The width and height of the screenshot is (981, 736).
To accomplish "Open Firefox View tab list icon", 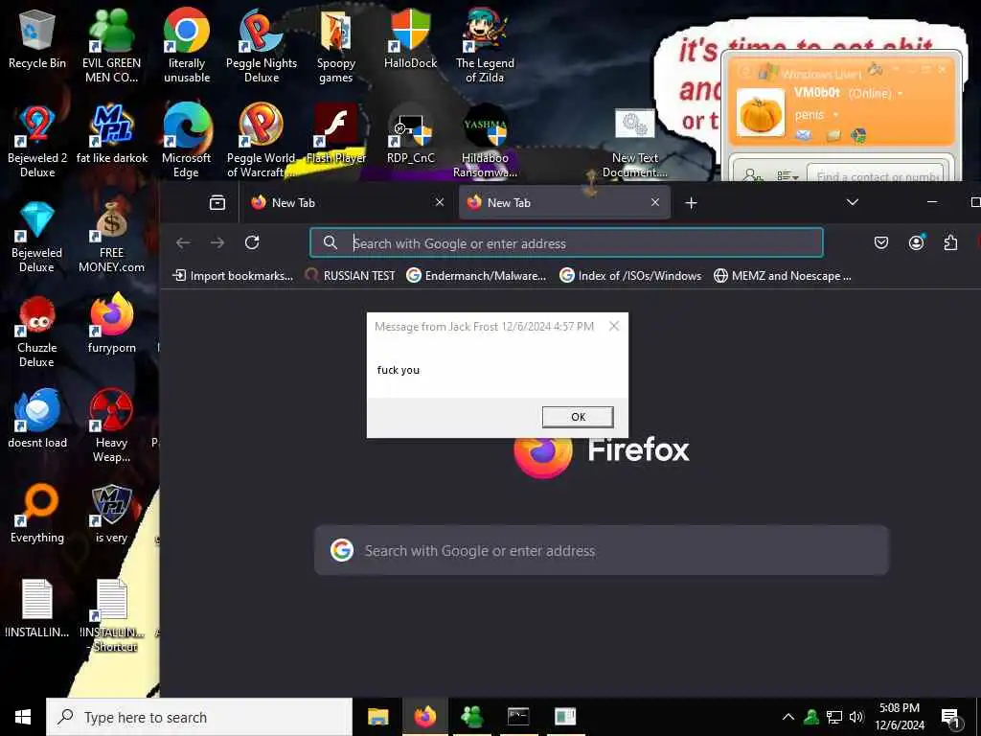I will (217, 202).
